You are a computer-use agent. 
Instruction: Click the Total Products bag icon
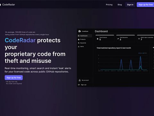(x=98, y=39)
